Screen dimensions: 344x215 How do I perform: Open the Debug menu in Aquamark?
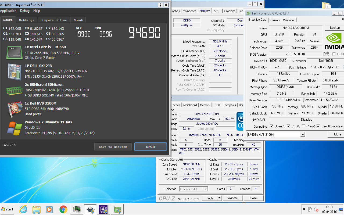pyautogui.click(x=25, y=11)
